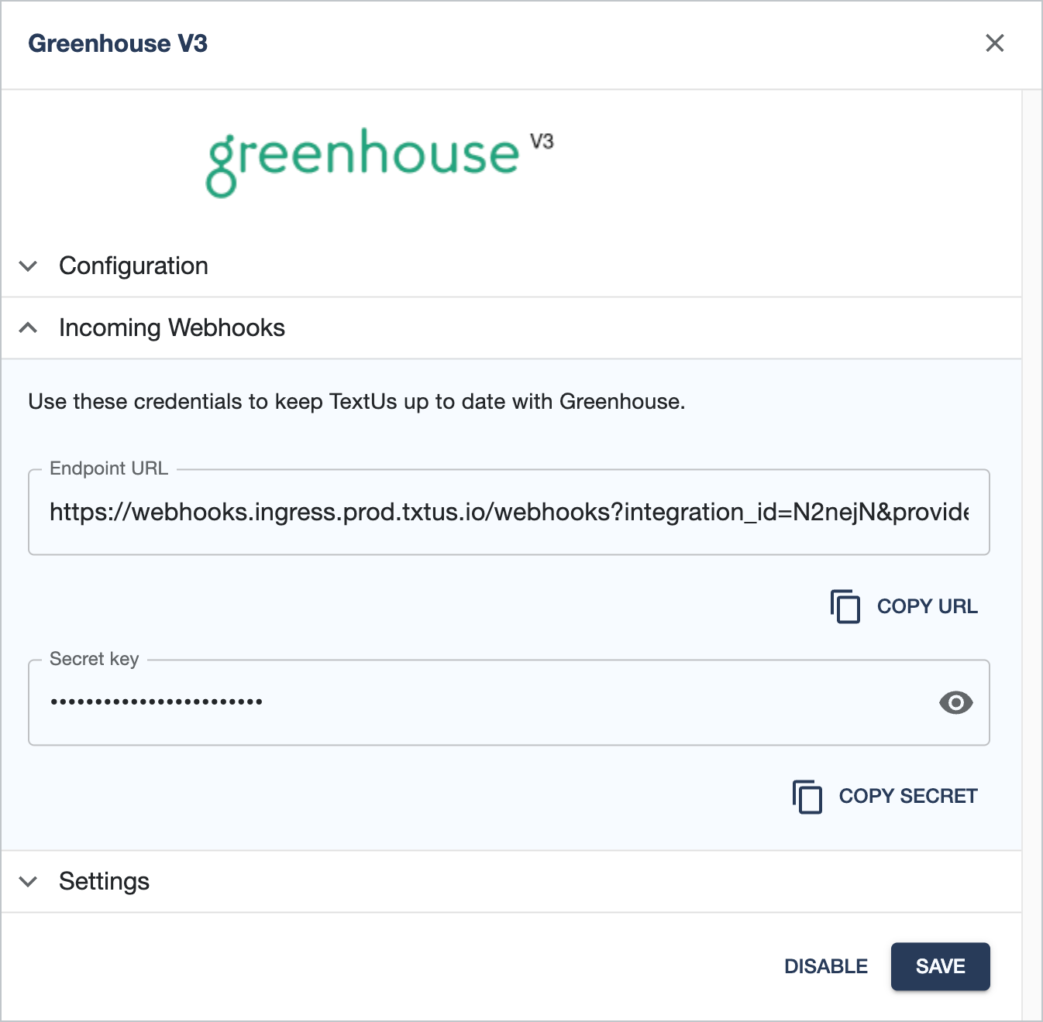Image resolution: width=1043 pixels, height=1022 pixels.
Task: Click the copy icon beside COPY SECRET
Action: pyautogui.click(x=807, y=797)
